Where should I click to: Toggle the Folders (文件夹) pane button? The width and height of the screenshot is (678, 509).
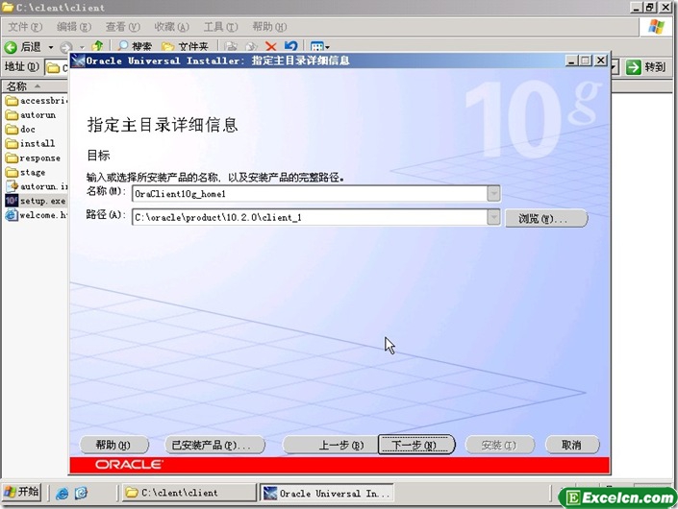[x=185, y=46]
